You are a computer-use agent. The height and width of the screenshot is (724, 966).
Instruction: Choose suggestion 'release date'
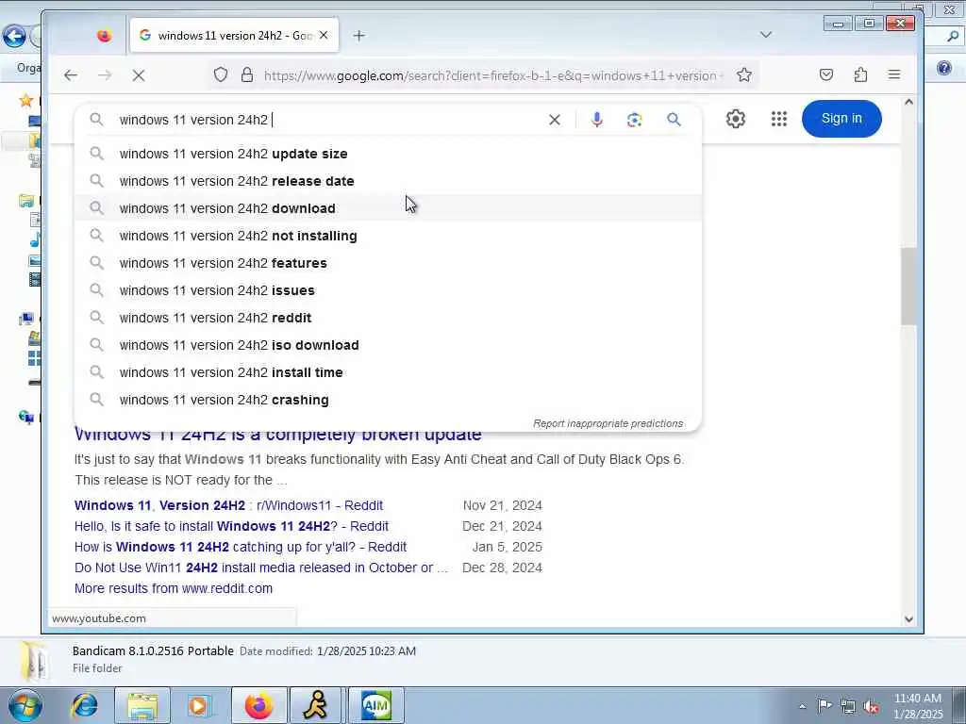[388, 181]
